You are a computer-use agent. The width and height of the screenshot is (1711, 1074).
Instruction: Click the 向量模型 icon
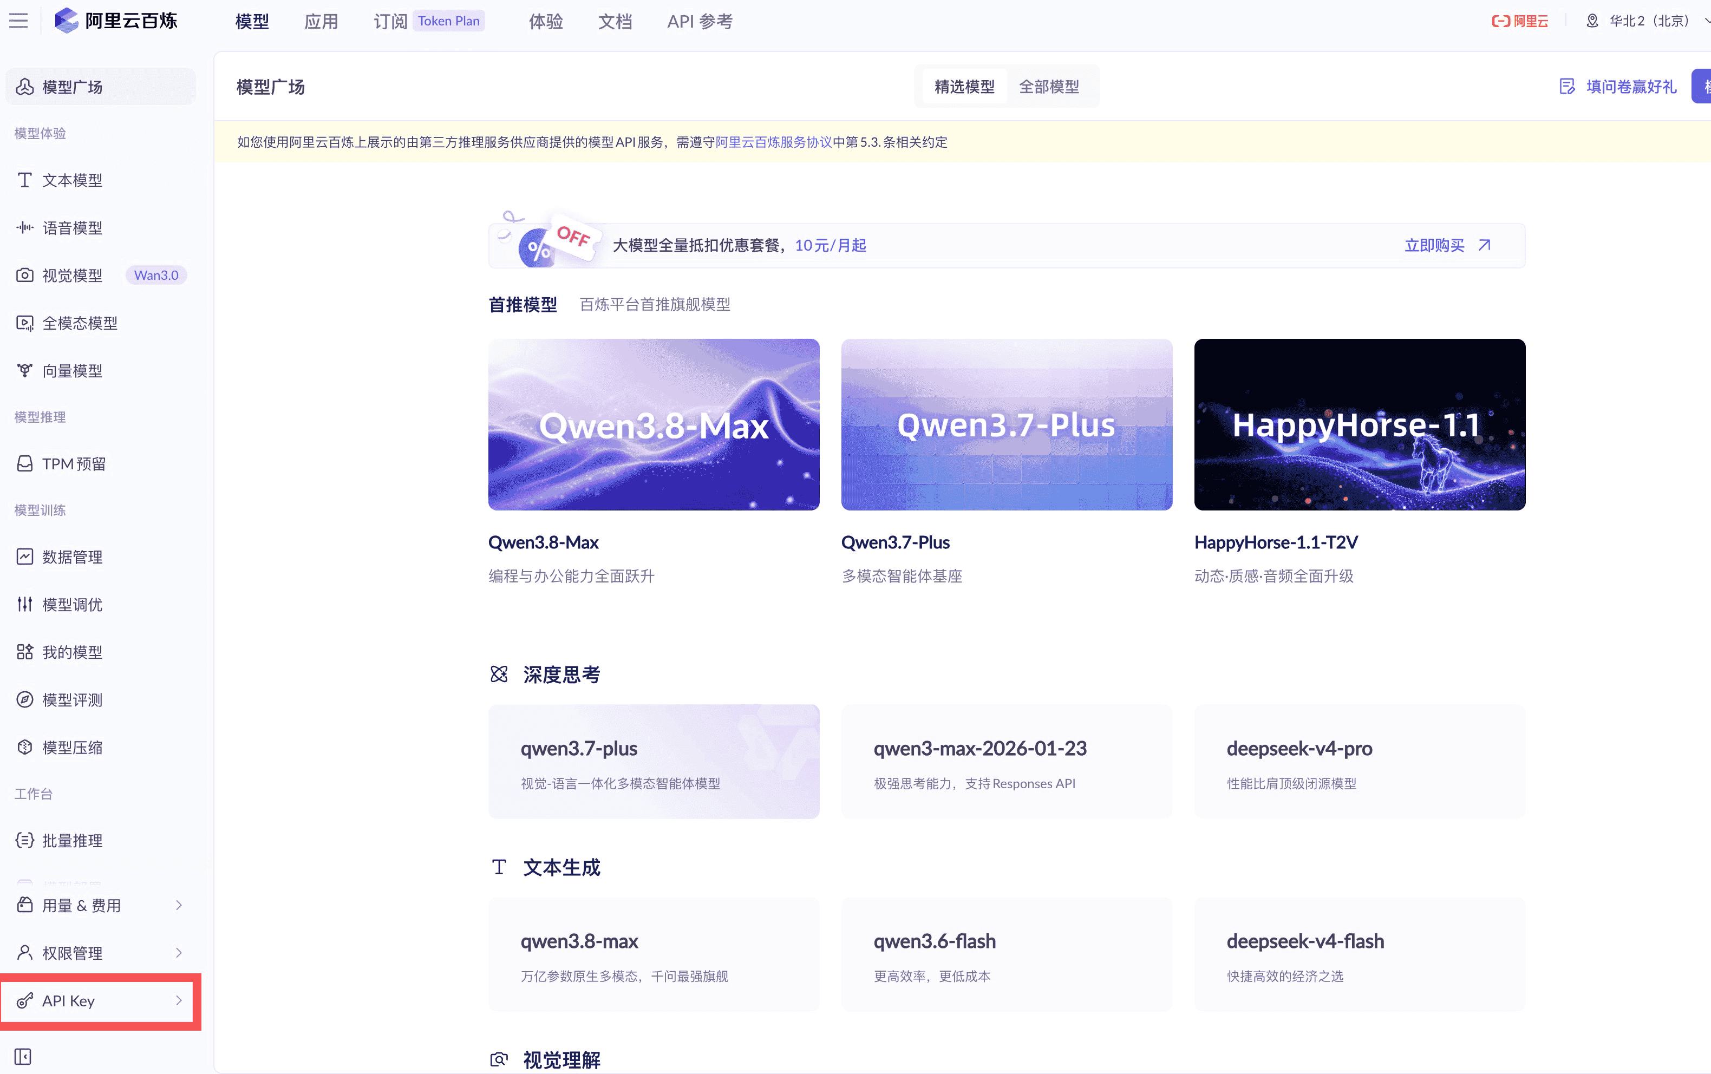(x=25, y=371)
